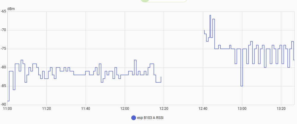Click the -70 y-axis label
This screenshot has height=124, width=297.
[x=3, y=30]
